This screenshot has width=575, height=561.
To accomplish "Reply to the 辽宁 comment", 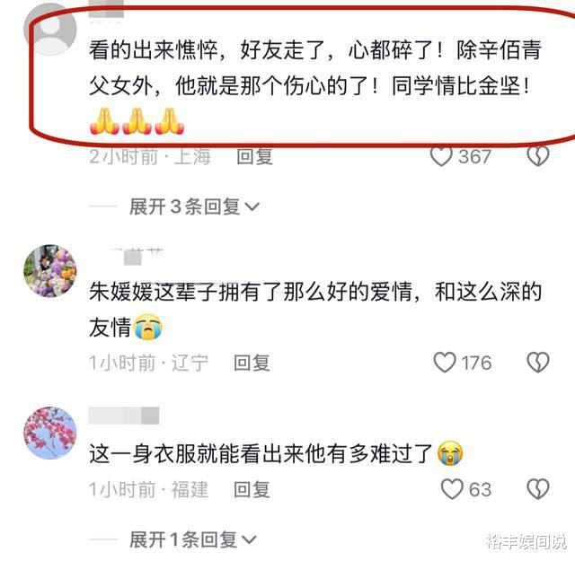I will click(x=252, y=363).
